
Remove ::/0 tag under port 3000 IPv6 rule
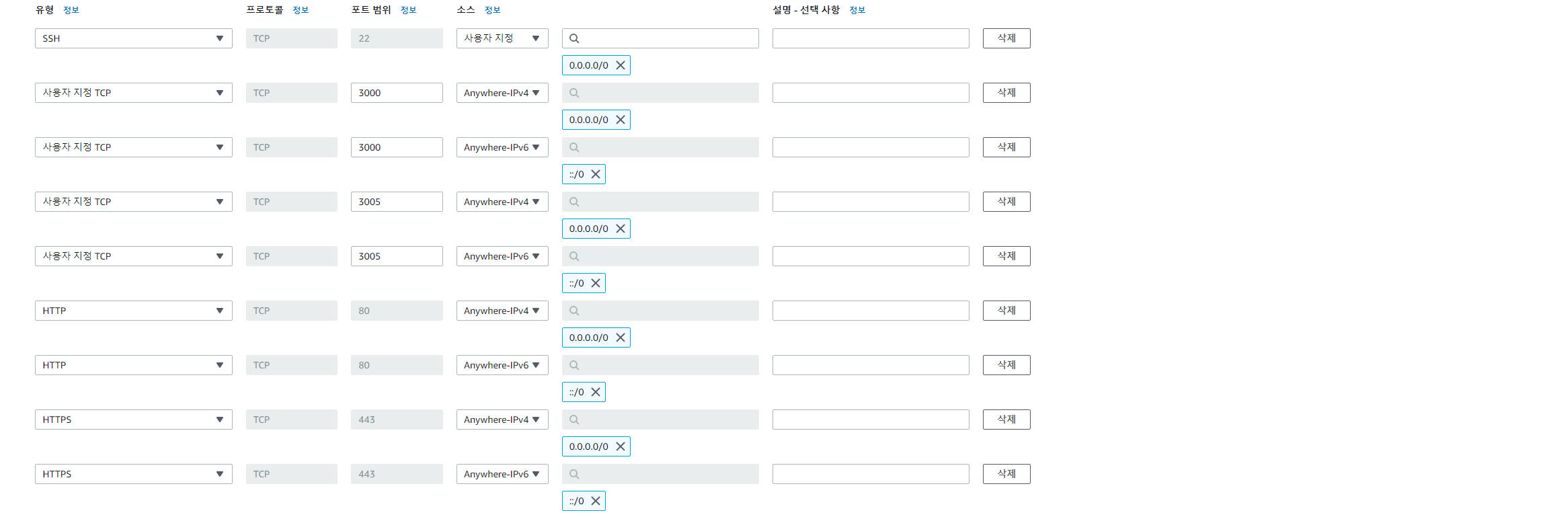tap(596, 174)
